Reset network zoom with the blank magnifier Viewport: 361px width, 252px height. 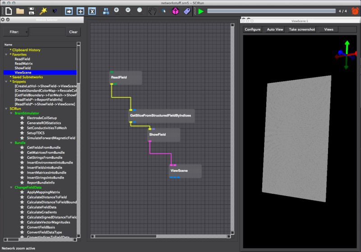click(139, 10)
